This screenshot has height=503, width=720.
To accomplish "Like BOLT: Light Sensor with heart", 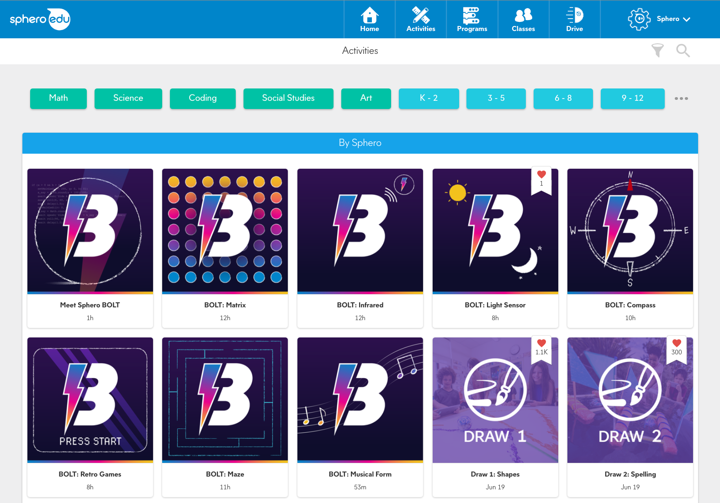I will (x=541, y=174).
